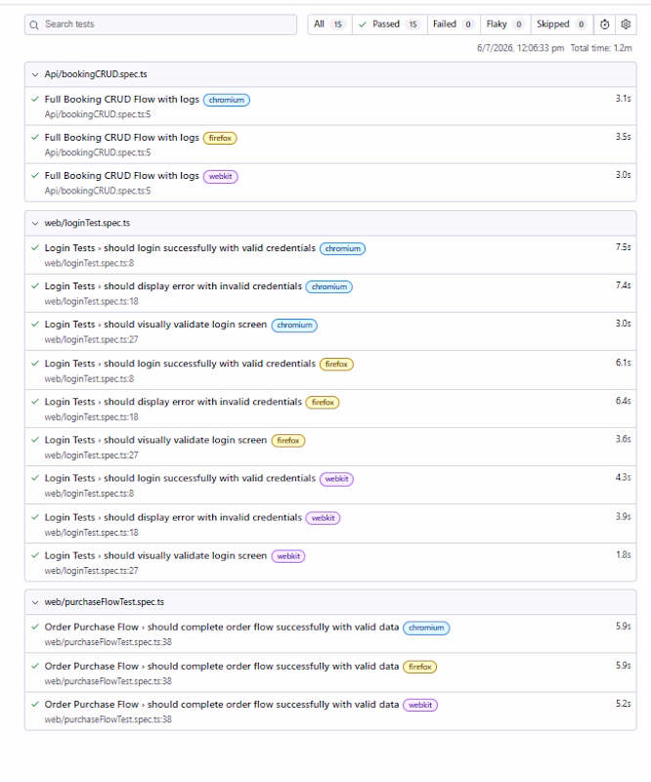This screenshot has height=782, width=651.
Task: Switch to the Flaky filter
Action: point(504,24)
